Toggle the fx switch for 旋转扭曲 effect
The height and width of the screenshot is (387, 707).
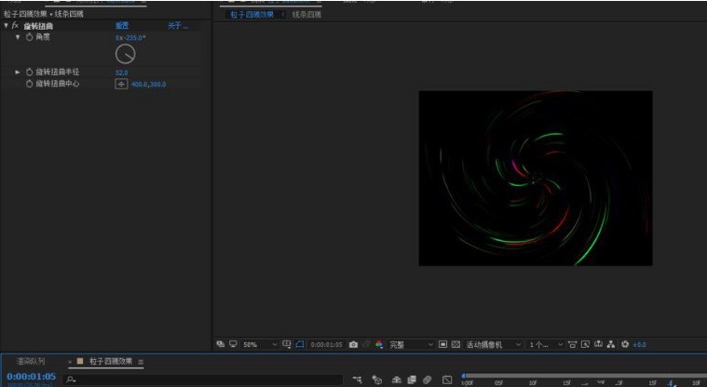pyautogui.click(x=15, y=26)
